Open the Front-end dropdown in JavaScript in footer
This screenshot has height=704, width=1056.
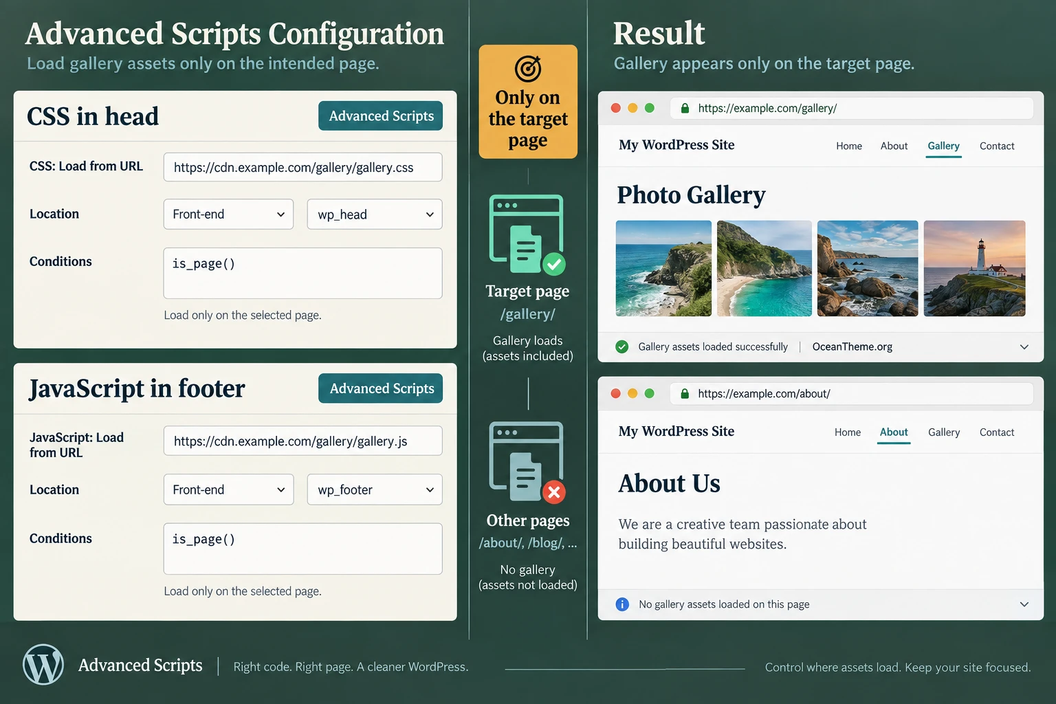pyautogui.click(x=228, y=489)
